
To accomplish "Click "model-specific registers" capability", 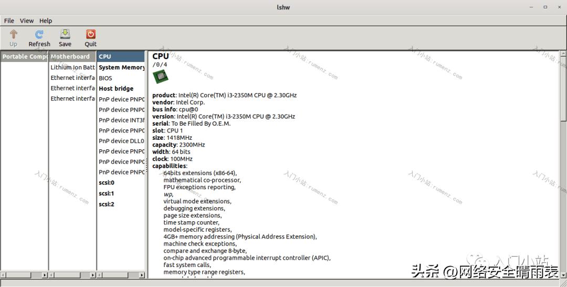I will click(x=198, y=230).
